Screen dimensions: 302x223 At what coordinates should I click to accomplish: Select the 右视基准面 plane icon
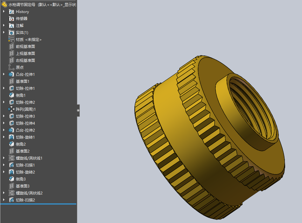(x=11, y=61)
